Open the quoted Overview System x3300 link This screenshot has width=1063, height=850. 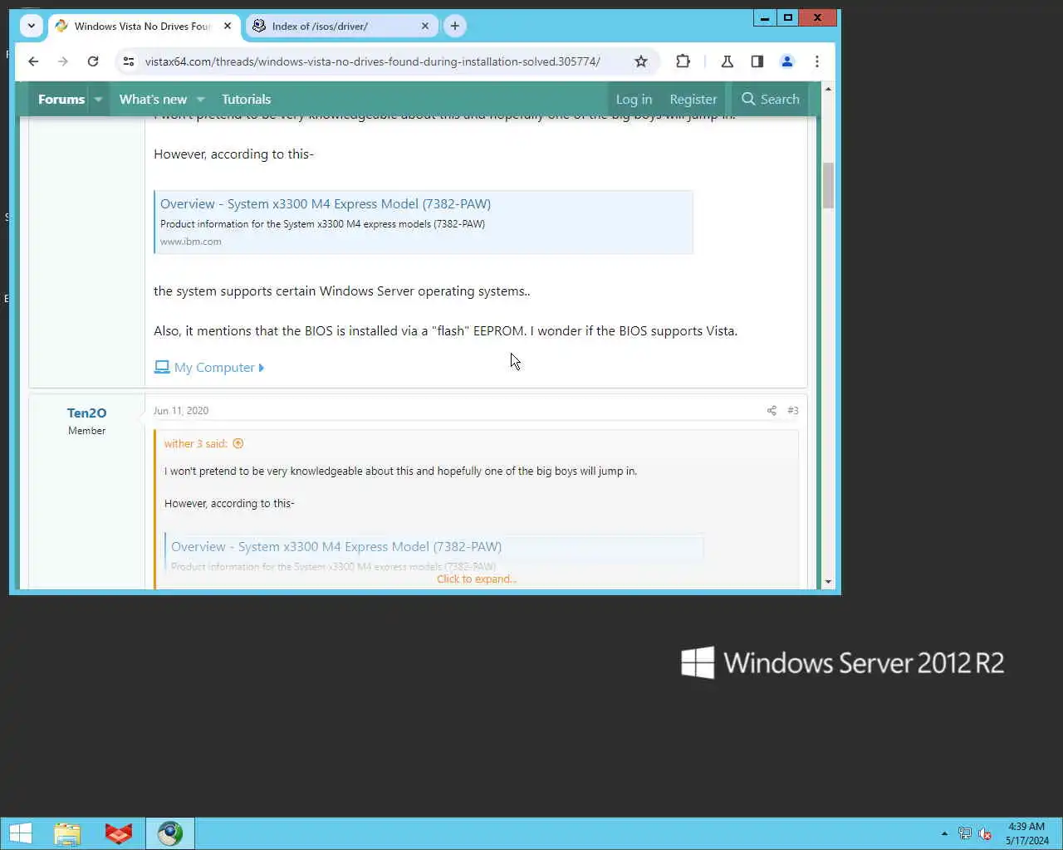point(336,546)
